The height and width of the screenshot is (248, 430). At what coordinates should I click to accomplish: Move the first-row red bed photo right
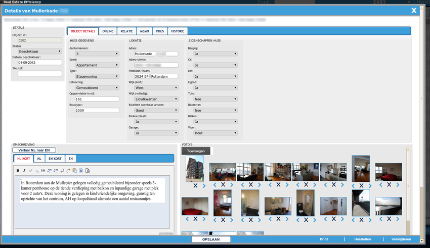tap(398, 185)
